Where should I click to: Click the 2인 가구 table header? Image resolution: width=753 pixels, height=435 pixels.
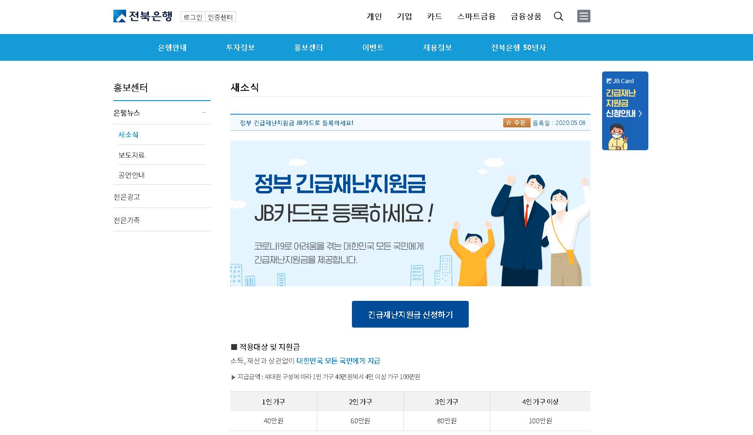point(360,402)
